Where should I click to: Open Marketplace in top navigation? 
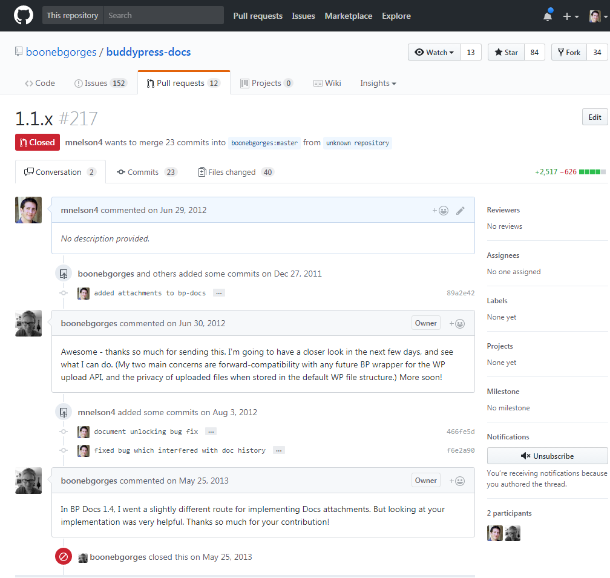pyautogui.click(x=349, y=16)
